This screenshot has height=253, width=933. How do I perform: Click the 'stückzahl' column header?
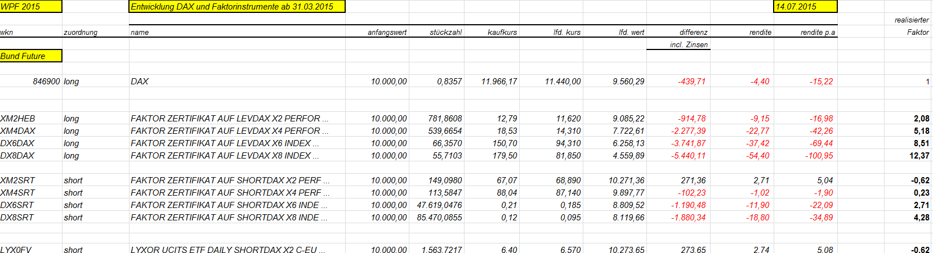tap(445, 33)
